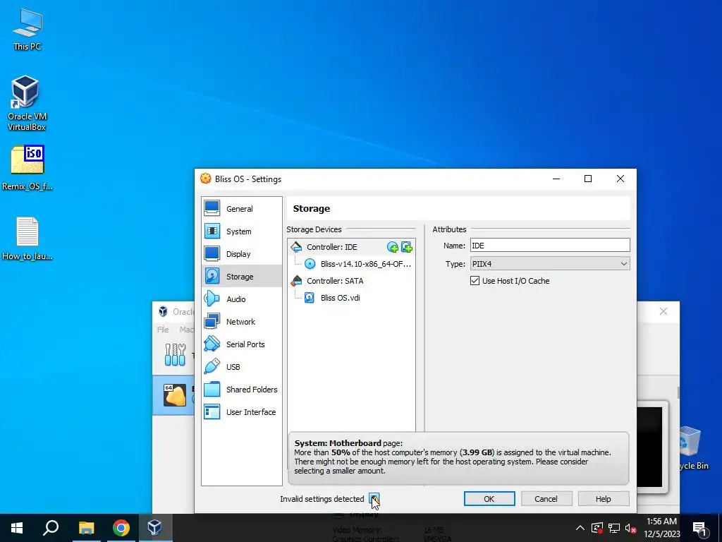Click the Help button
The image size is (722, 542).
[x=604, y=499]
